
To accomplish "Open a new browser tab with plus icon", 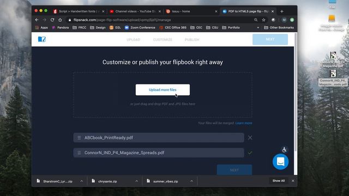I will [282, 11].
